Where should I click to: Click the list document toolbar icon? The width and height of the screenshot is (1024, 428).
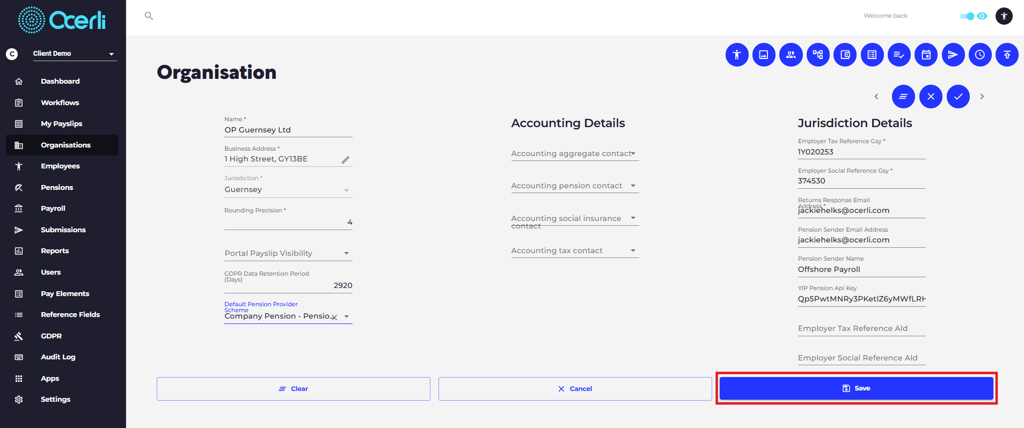(x=872, y=55)
